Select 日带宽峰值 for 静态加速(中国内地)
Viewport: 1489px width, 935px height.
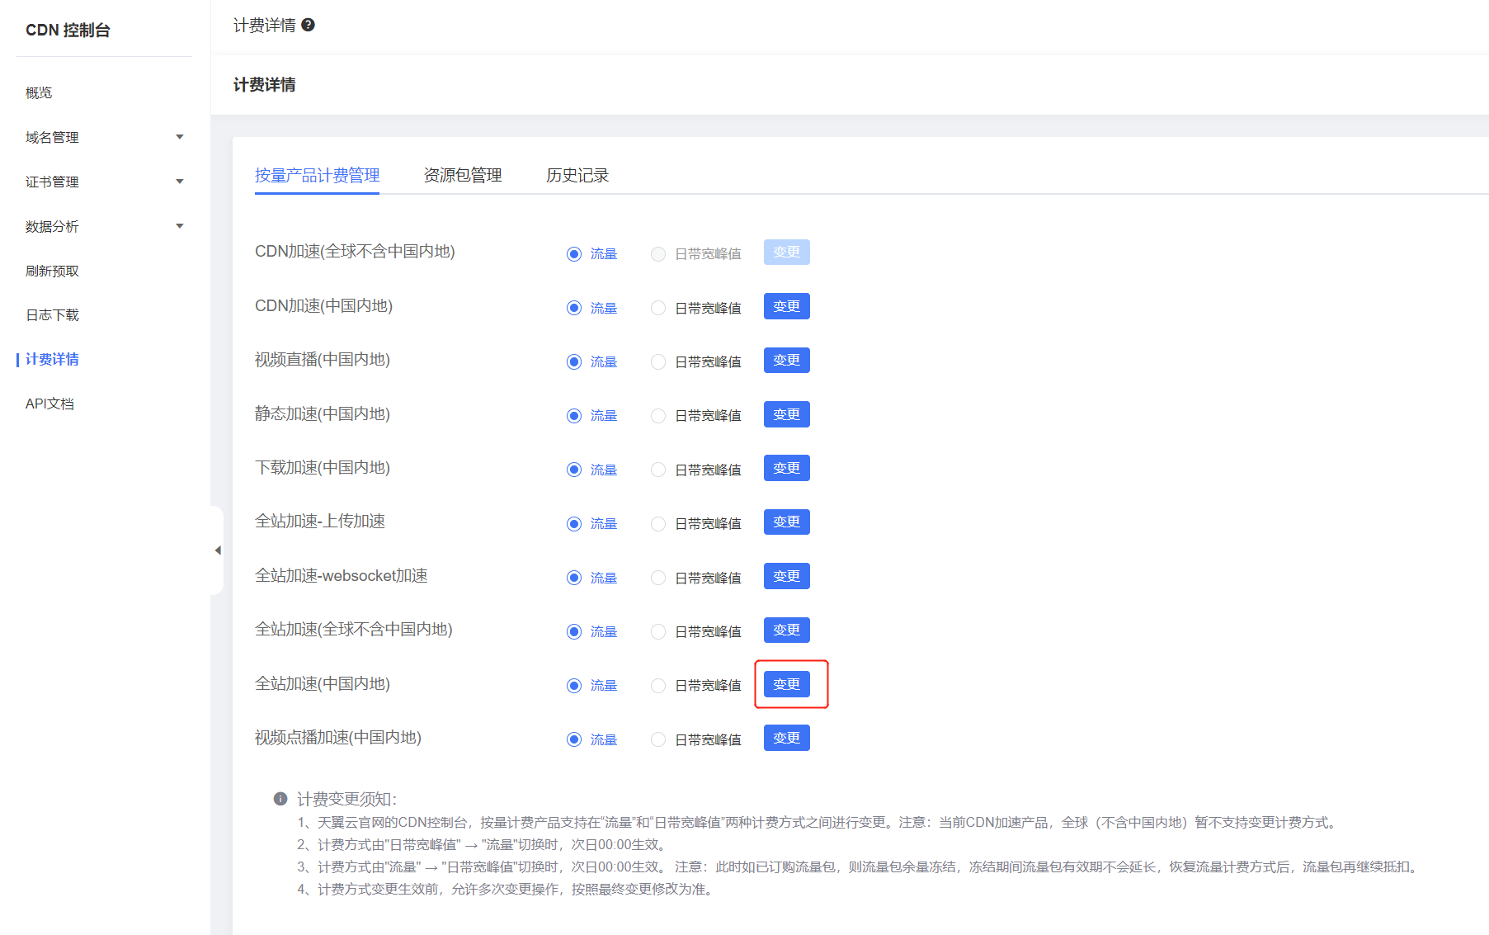pos(695,416)
